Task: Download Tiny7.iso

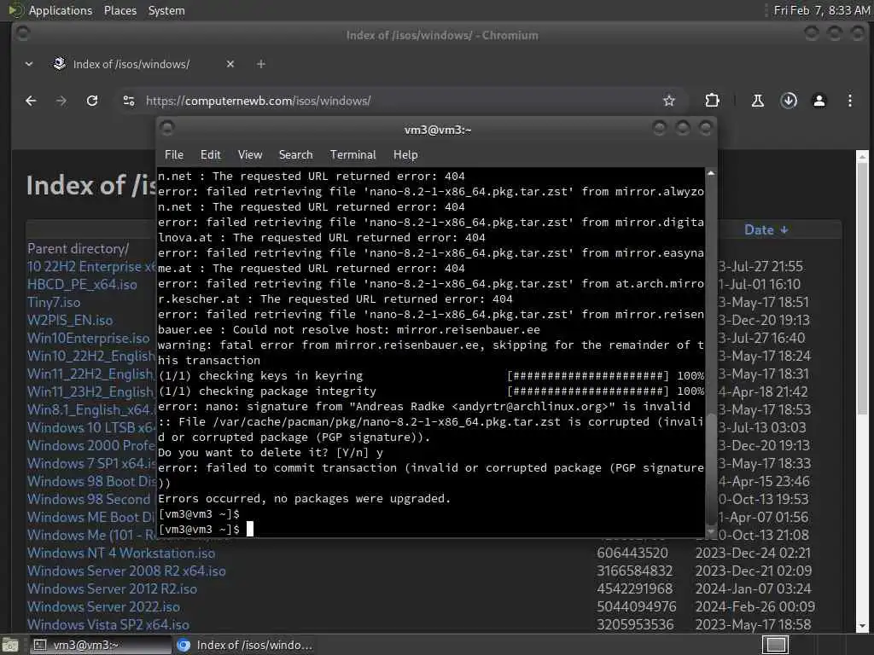Action: [x=54, y=303]
